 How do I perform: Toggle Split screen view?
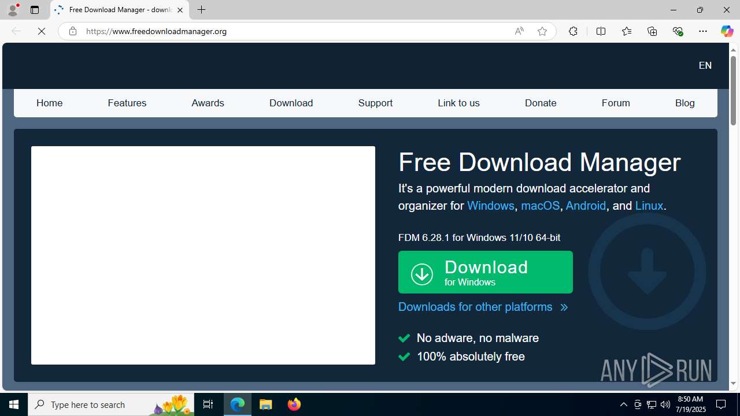click(601, 31)
